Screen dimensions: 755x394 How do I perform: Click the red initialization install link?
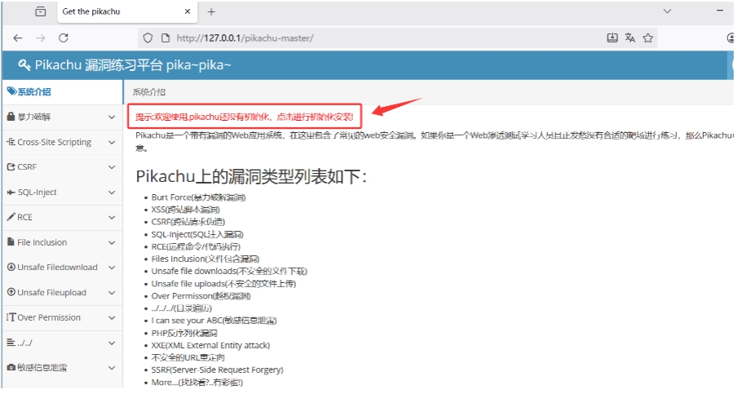click(x=244, y=117)
